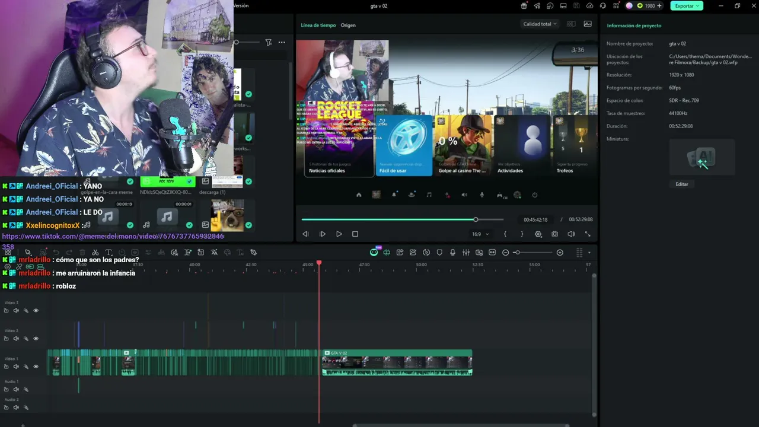Hide the Video 3 track
This screenshot has width=759, height=427.
coord(36,311)
